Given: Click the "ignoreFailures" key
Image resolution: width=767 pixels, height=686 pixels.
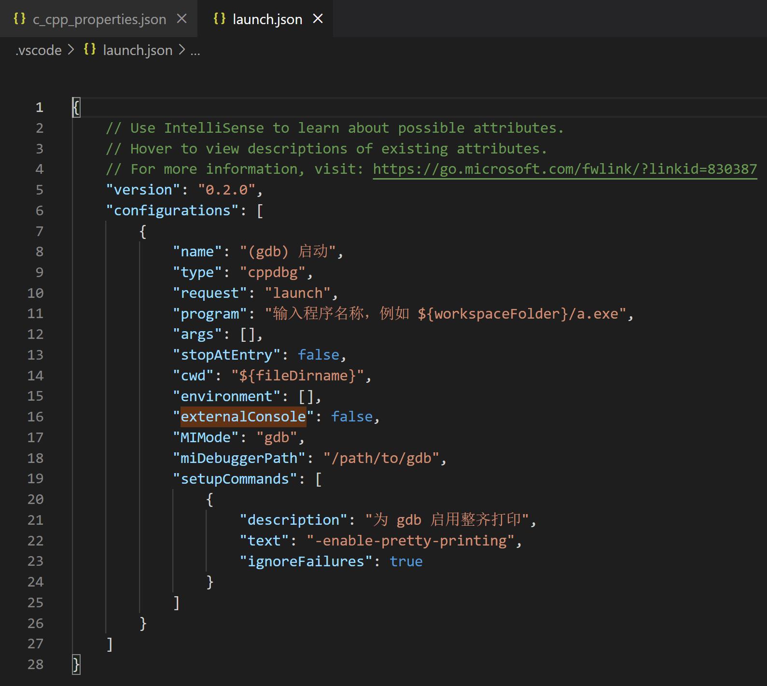Looking at the screenshot, I should coord(307,561).
